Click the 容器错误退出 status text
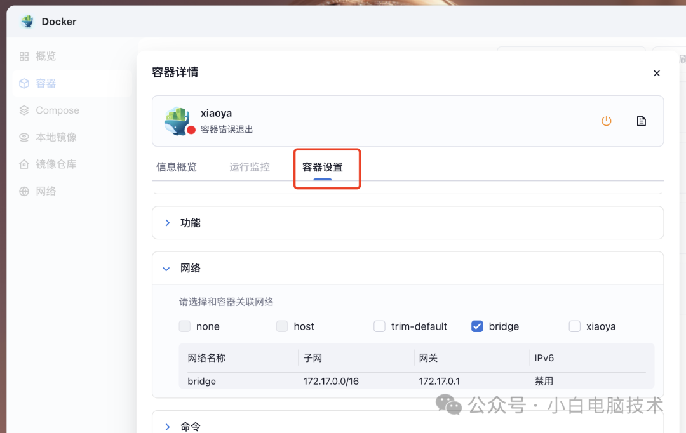 tap(227, 130)
